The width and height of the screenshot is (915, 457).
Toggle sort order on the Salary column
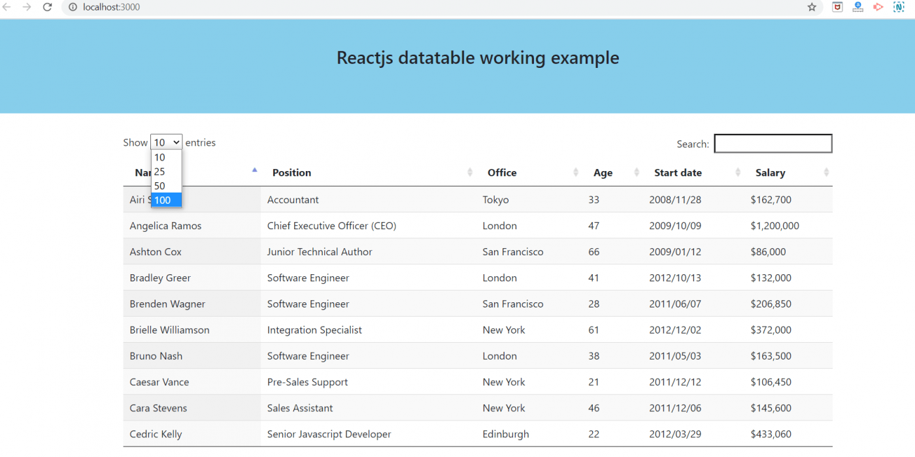click(x=771, y=172)
